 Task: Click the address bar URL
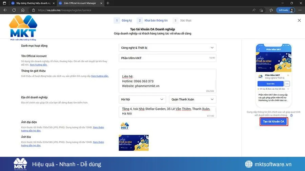64,10
